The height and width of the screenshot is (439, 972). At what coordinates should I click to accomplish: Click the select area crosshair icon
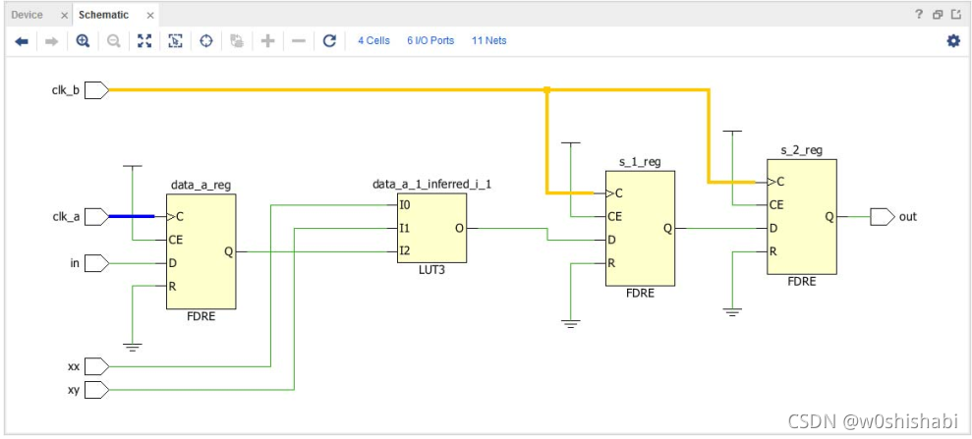[x=206, y=41]
